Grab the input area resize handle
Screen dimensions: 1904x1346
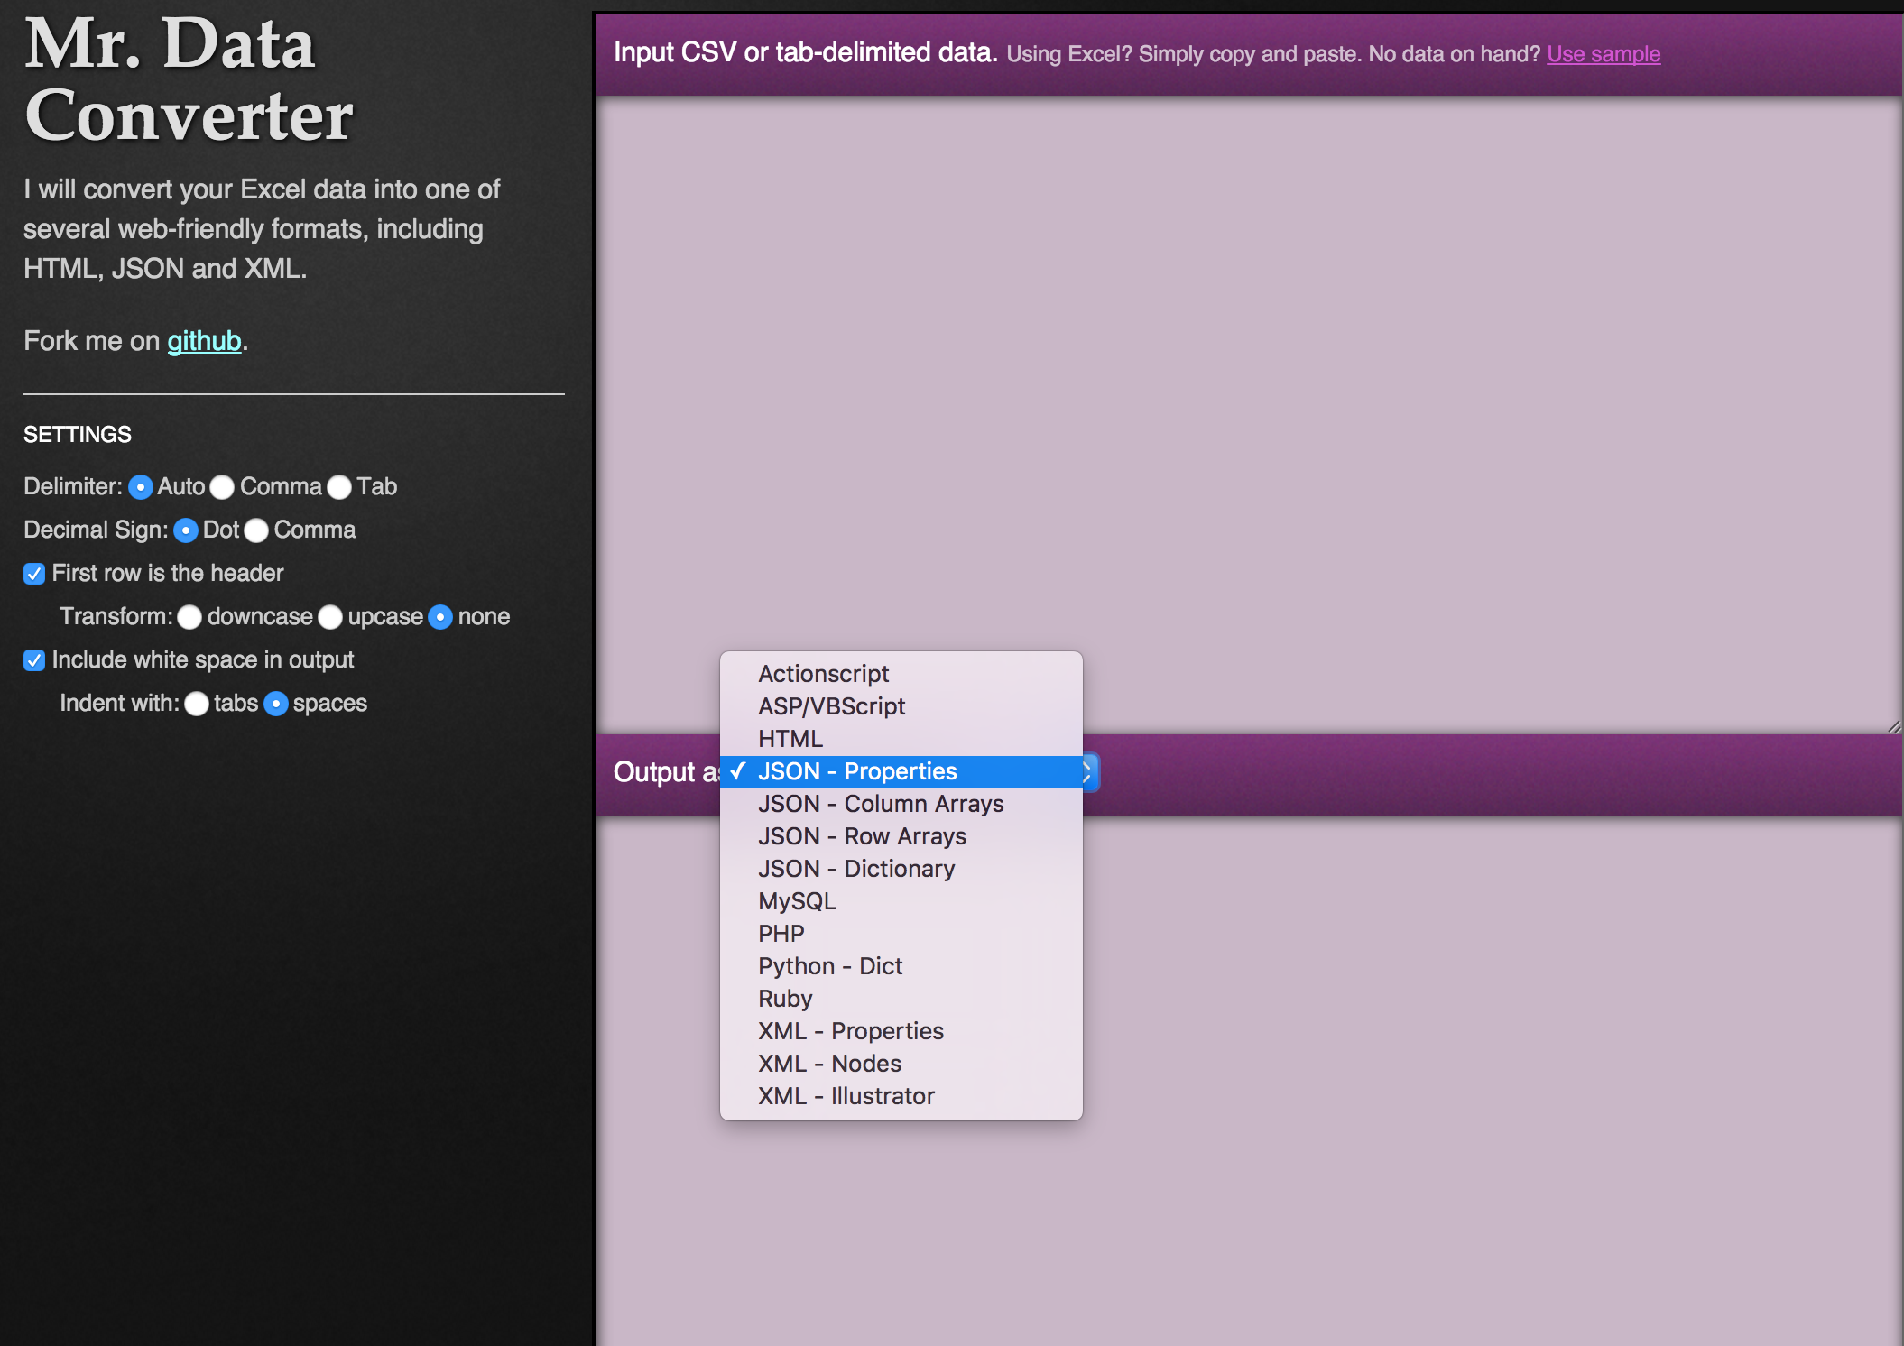click(x=1893, y=725)
